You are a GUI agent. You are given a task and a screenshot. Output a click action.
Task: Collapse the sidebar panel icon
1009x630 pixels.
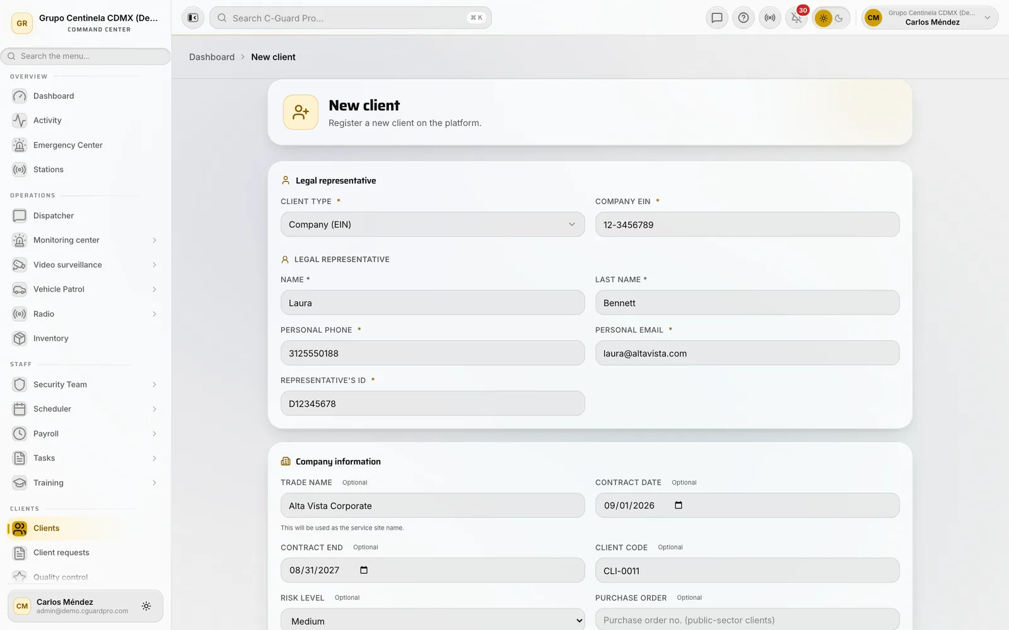pos(193,18)
